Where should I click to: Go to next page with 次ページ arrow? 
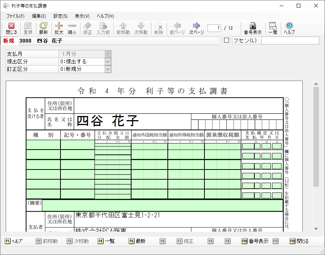point(196,28)
